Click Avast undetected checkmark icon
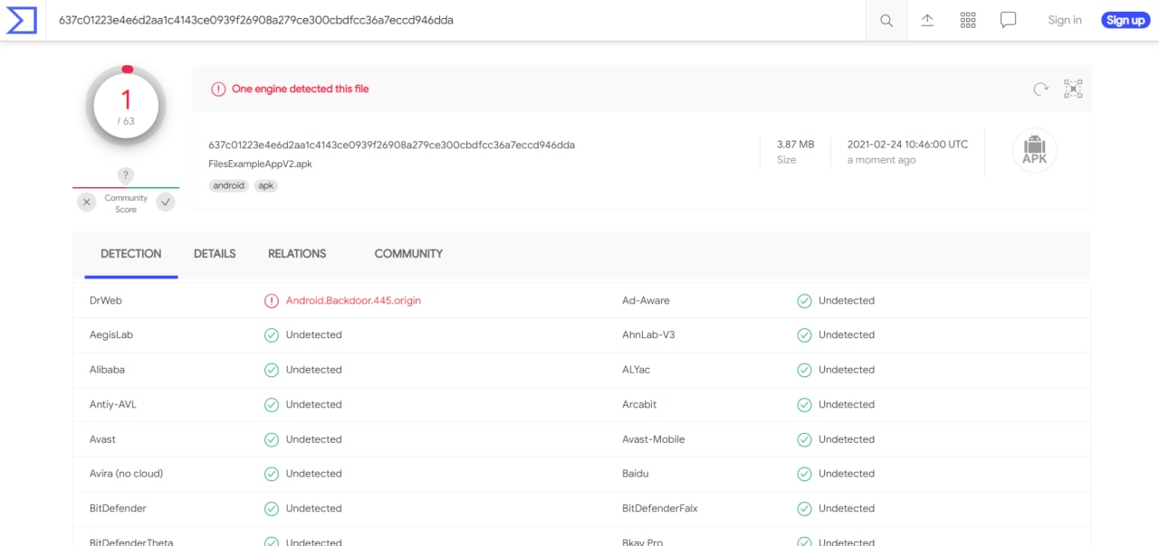 click(x=272, y=439)
